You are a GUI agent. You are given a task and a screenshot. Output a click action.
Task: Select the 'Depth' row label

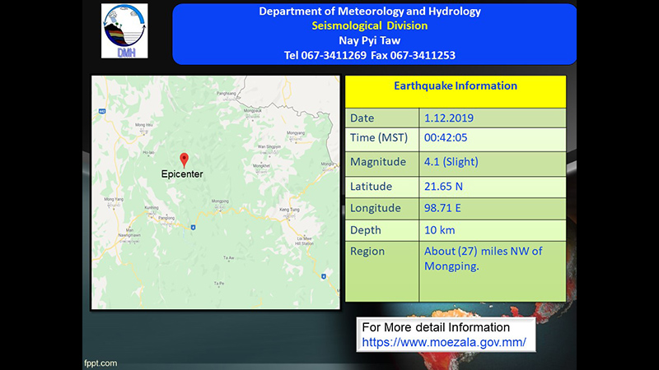point(365,230)
